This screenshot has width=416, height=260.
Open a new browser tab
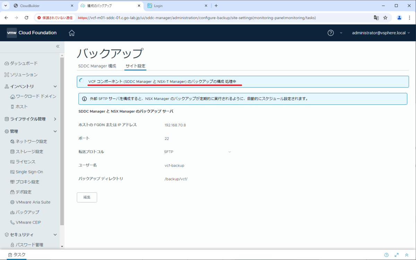click(x=216, y=6)
